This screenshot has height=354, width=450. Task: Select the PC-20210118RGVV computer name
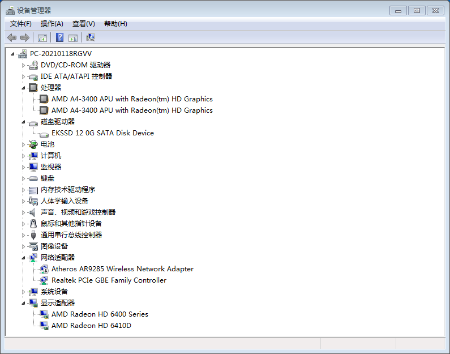point(61,54)
